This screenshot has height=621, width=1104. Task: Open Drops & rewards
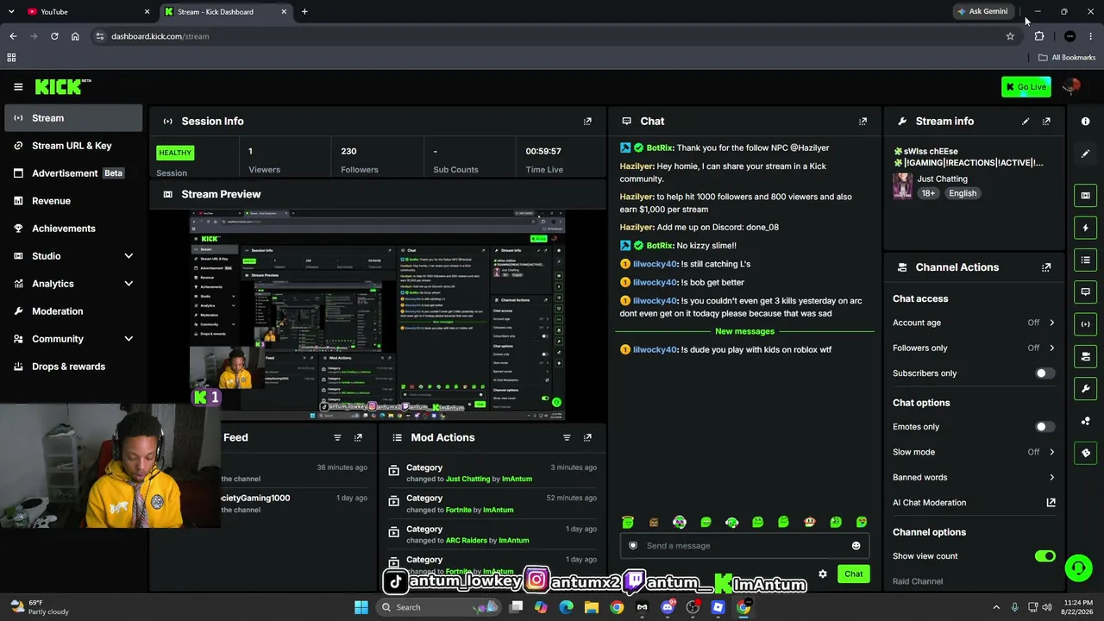pos(73,367)
